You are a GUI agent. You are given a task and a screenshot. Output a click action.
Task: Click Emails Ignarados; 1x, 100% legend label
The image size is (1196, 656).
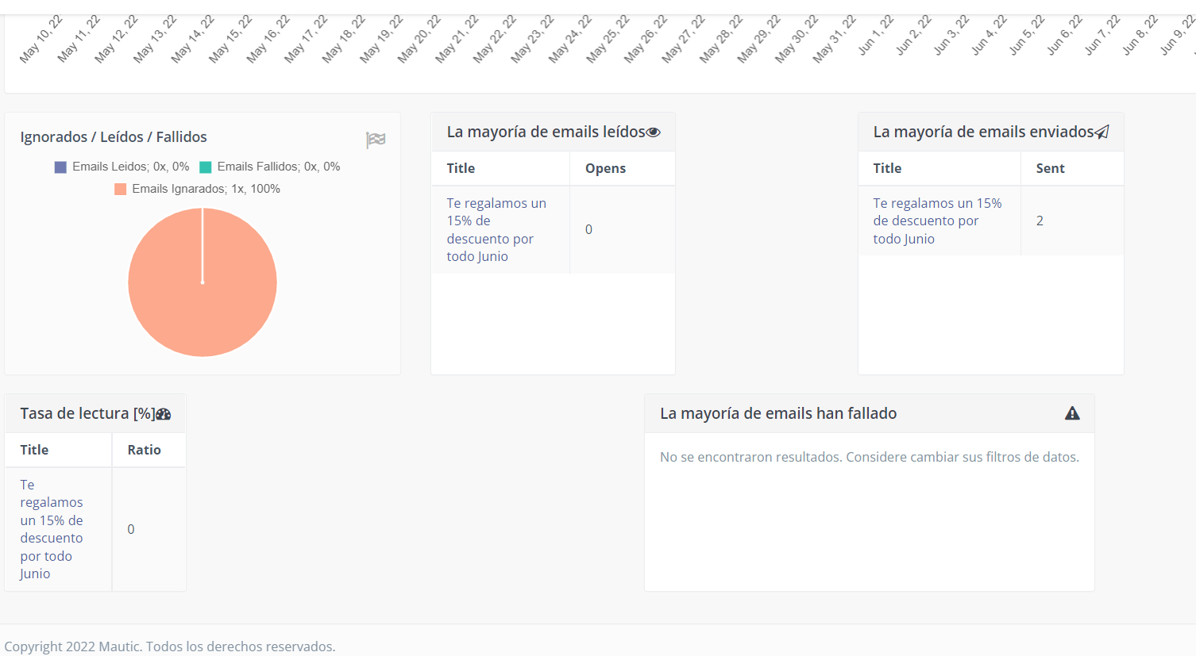pyautogui.click(x=206, y=189)
